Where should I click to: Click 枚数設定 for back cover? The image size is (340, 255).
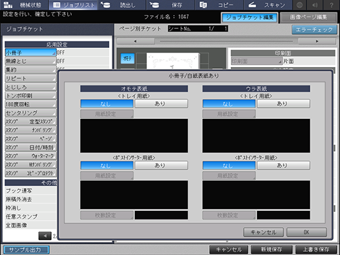pos(229,216)
